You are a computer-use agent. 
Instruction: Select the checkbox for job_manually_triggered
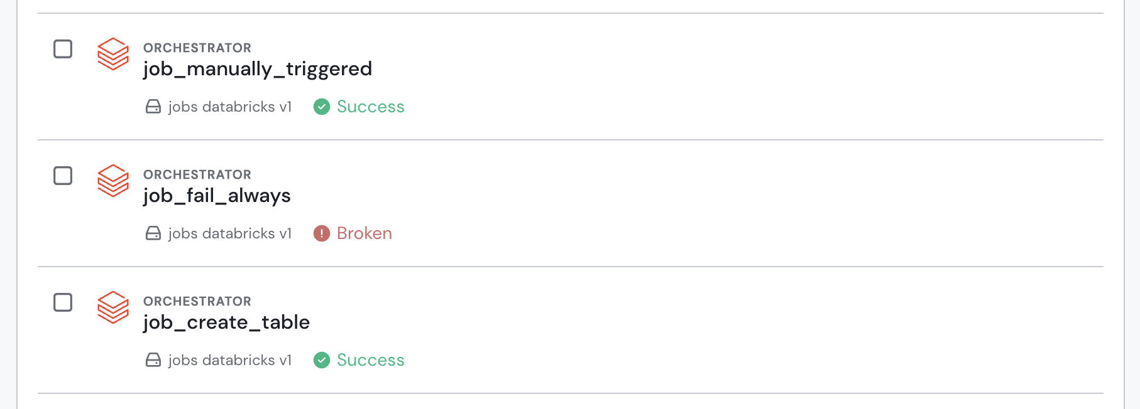(63, 49)
